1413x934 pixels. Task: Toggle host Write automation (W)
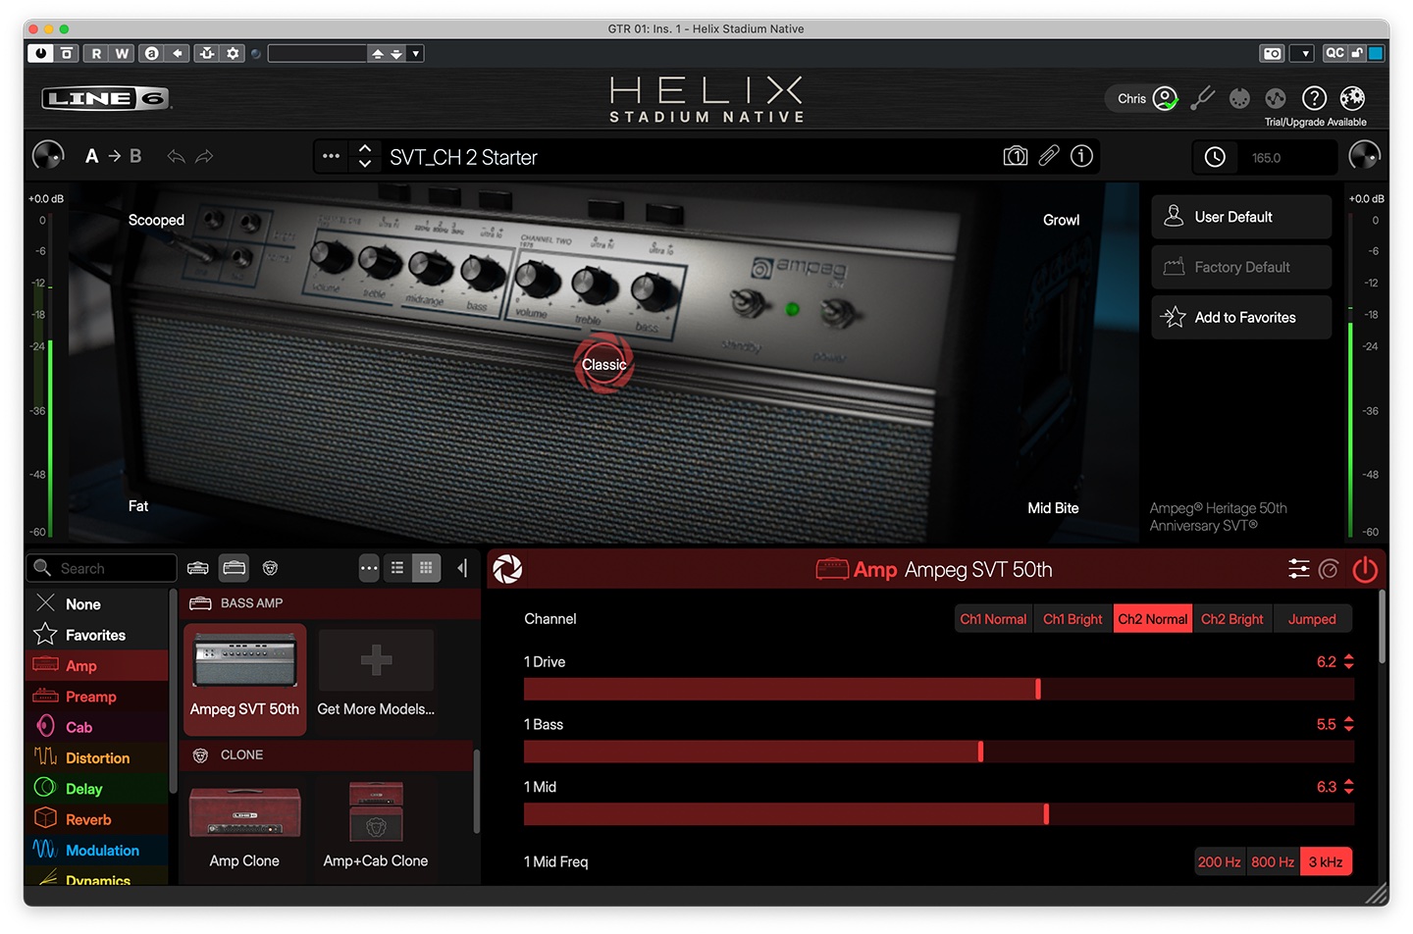[122, 53]
